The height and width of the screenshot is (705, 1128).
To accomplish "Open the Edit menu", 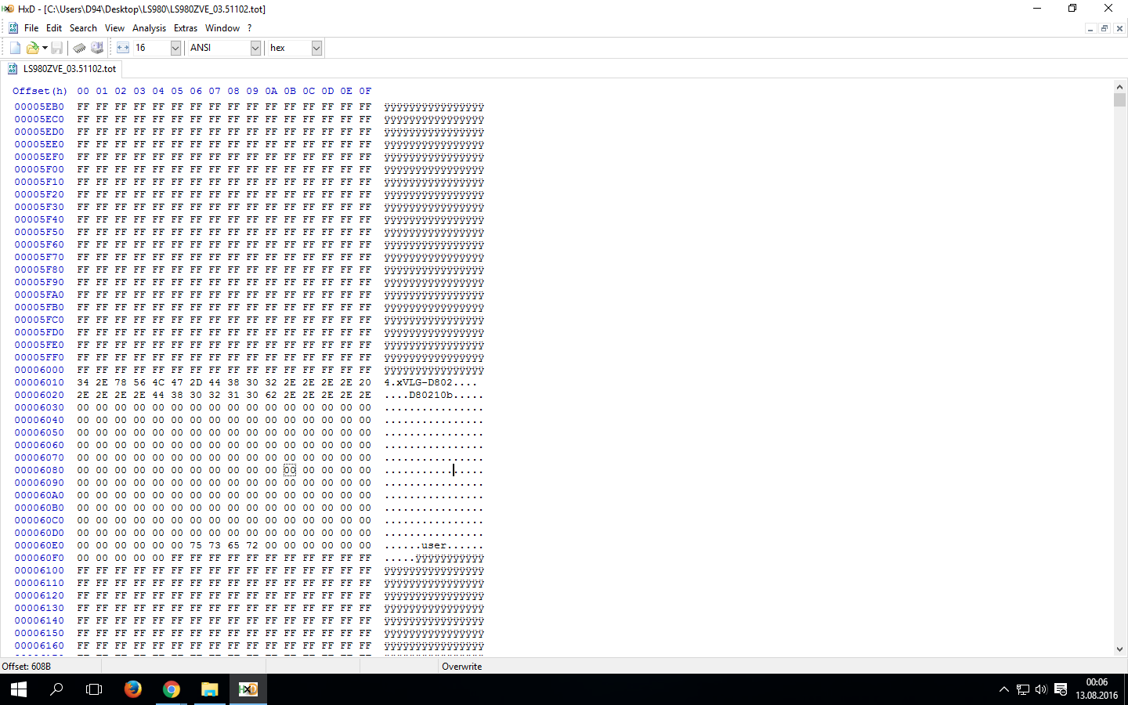I will click(x=54, y=28).
